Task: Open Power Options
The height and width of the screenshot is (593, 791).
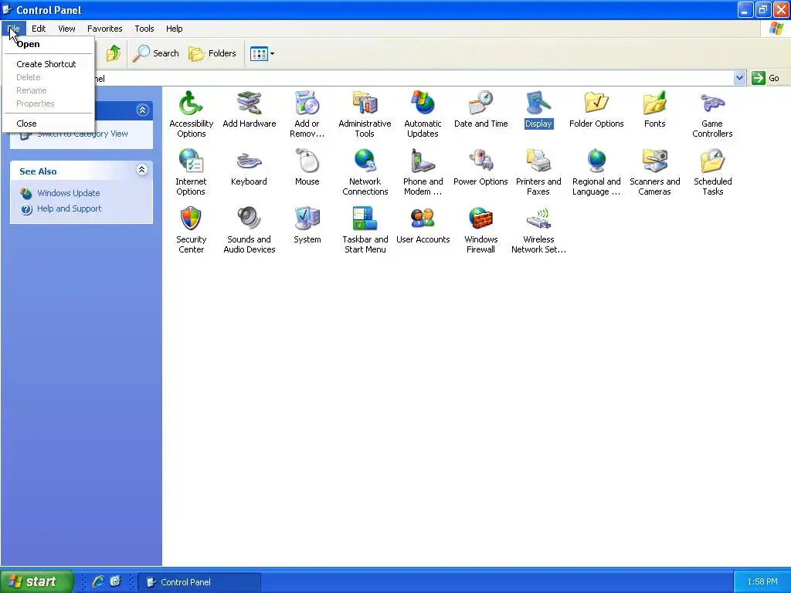Action: 480,168
